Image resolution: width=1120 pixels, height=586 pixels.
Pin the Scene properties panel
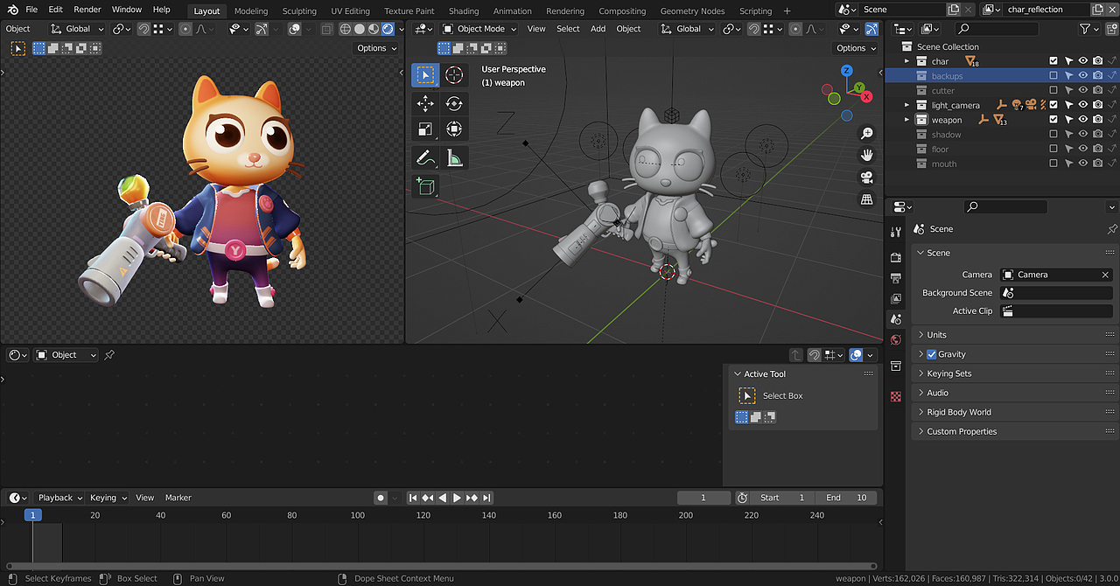click(x=1112, y=229)
